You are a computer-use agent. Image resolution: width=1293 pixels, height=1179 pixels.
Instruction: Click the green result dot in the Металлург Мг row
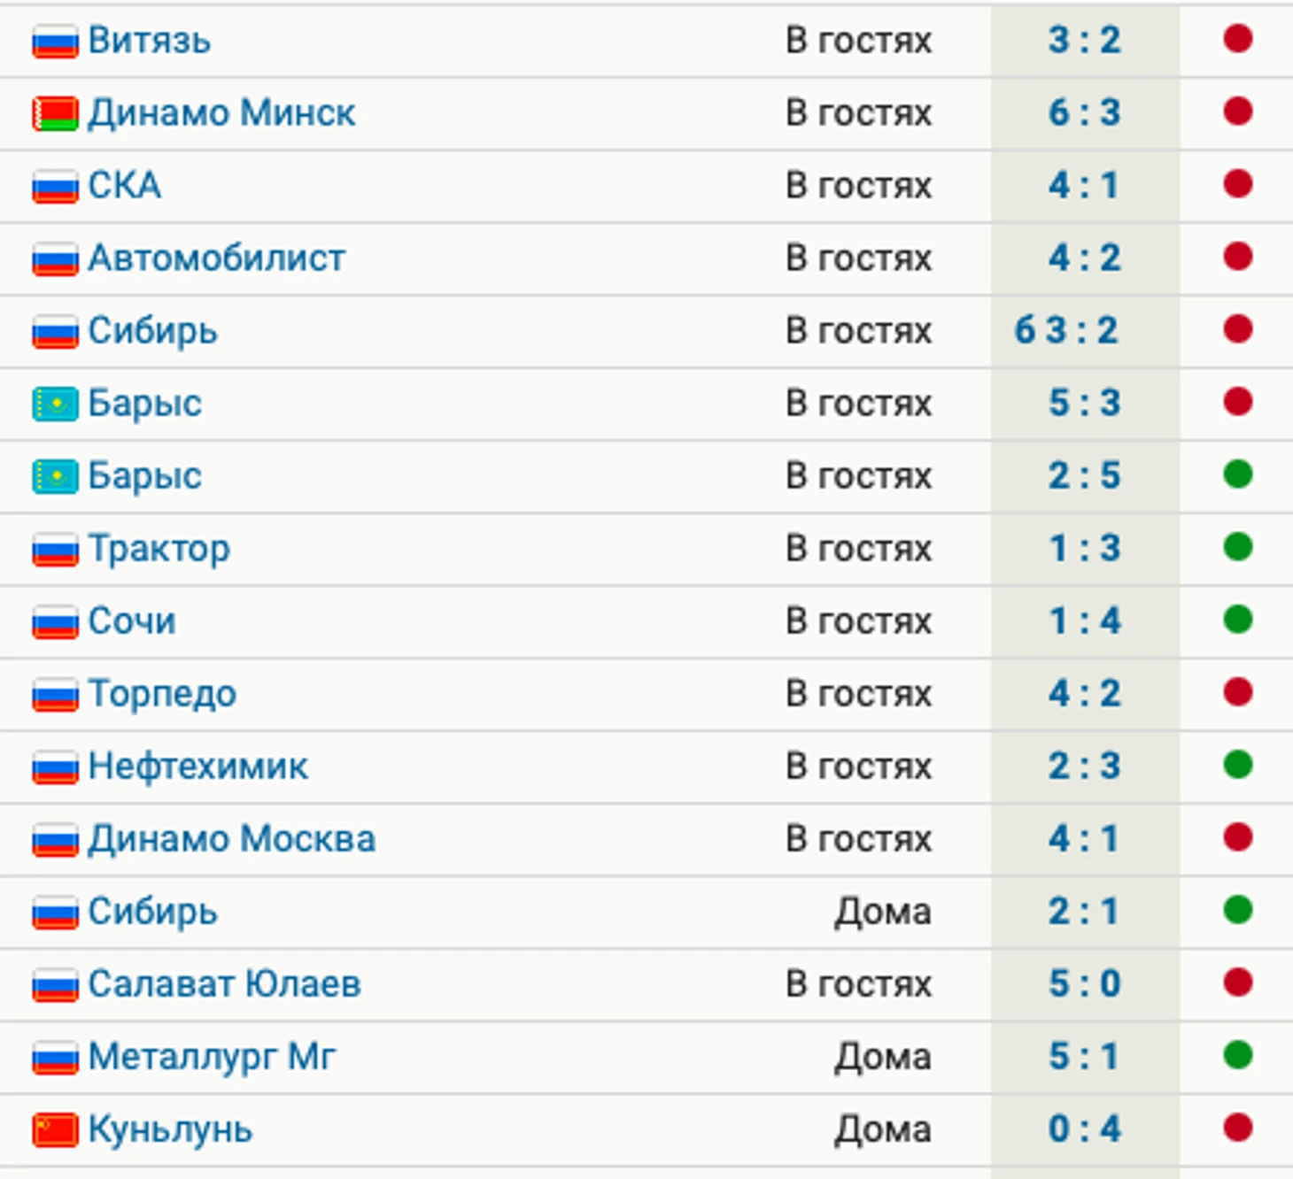[1237, 1054]
